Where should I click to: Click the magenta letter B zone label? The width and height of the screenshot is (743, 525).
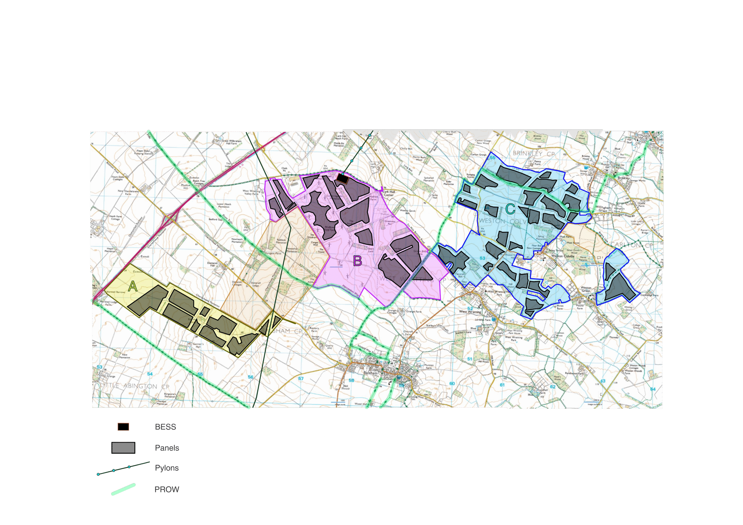tap(357, 261)
